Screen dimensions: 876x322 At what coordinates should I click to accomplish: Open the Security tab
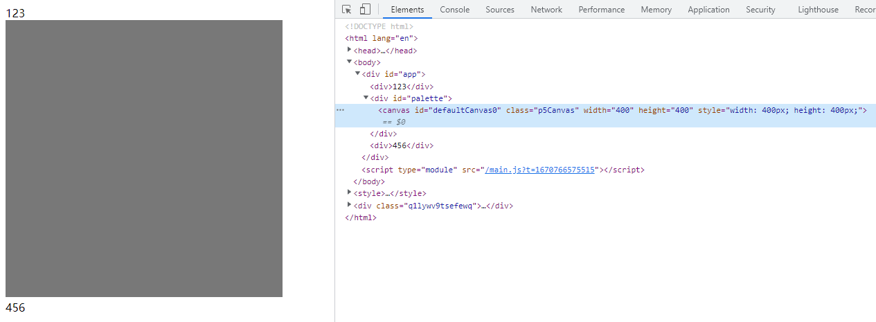click(x=761, y=9)
